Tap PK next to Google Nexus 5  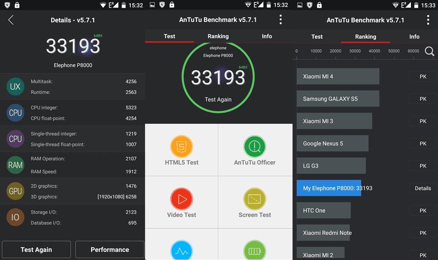[x=423, y=143]
